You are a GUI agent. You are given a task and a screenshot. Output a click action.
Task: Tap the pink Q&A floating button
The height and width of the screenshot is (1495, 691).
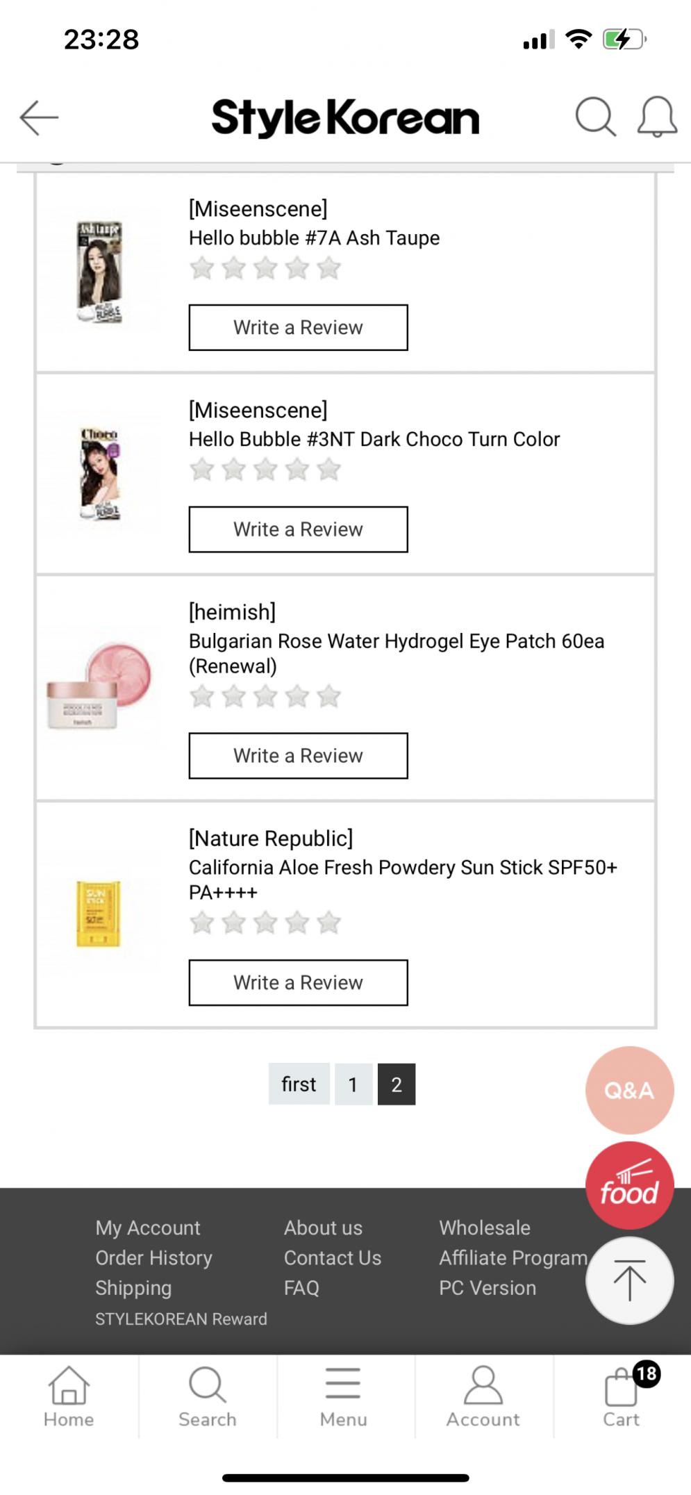[x=629, y=1090]
